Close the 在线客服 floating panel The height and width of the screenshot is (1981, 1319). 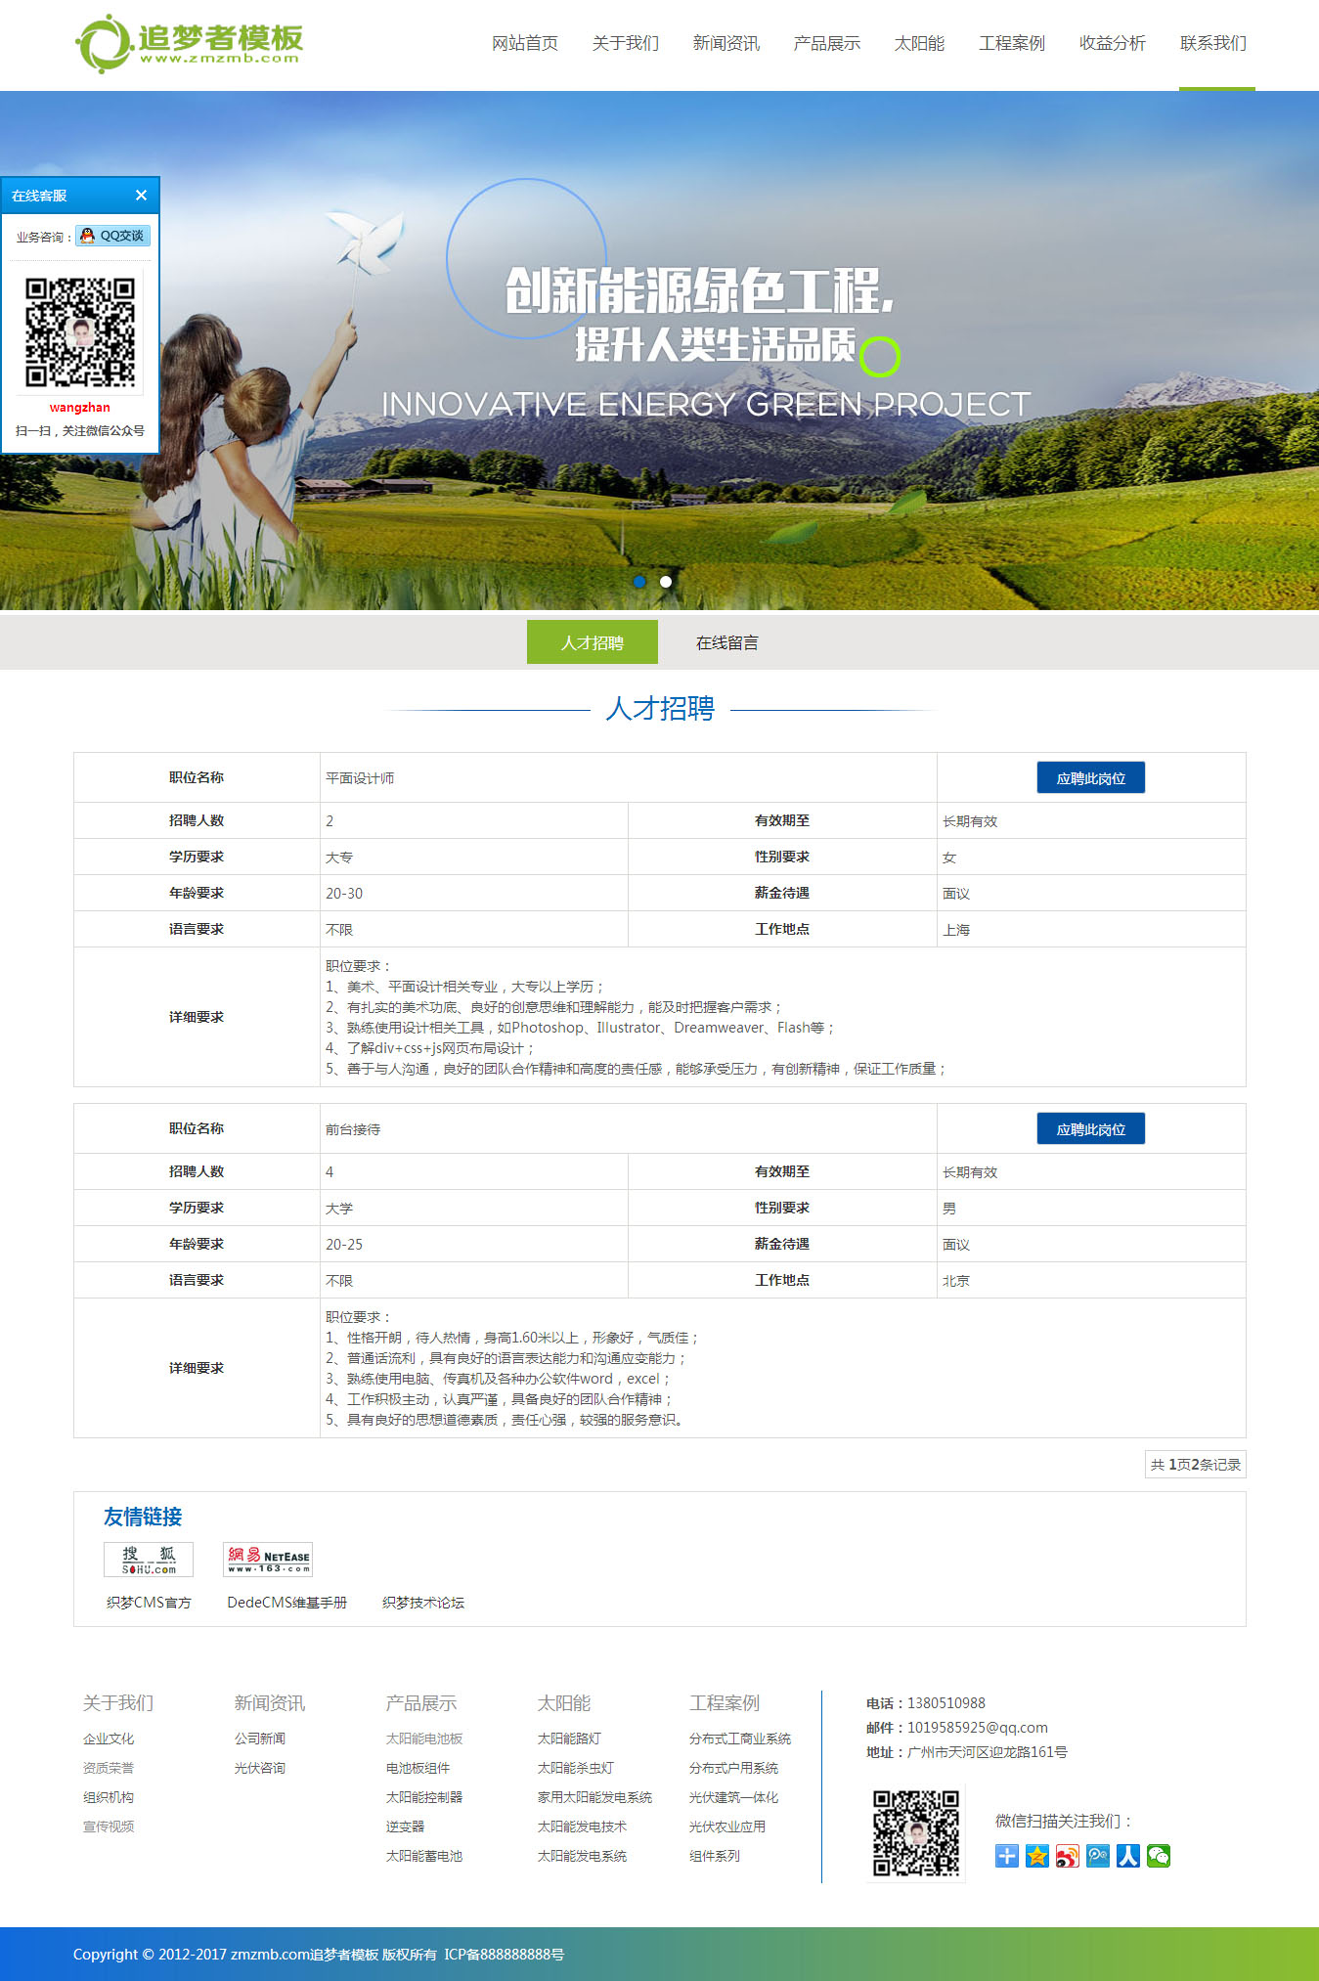141,196
